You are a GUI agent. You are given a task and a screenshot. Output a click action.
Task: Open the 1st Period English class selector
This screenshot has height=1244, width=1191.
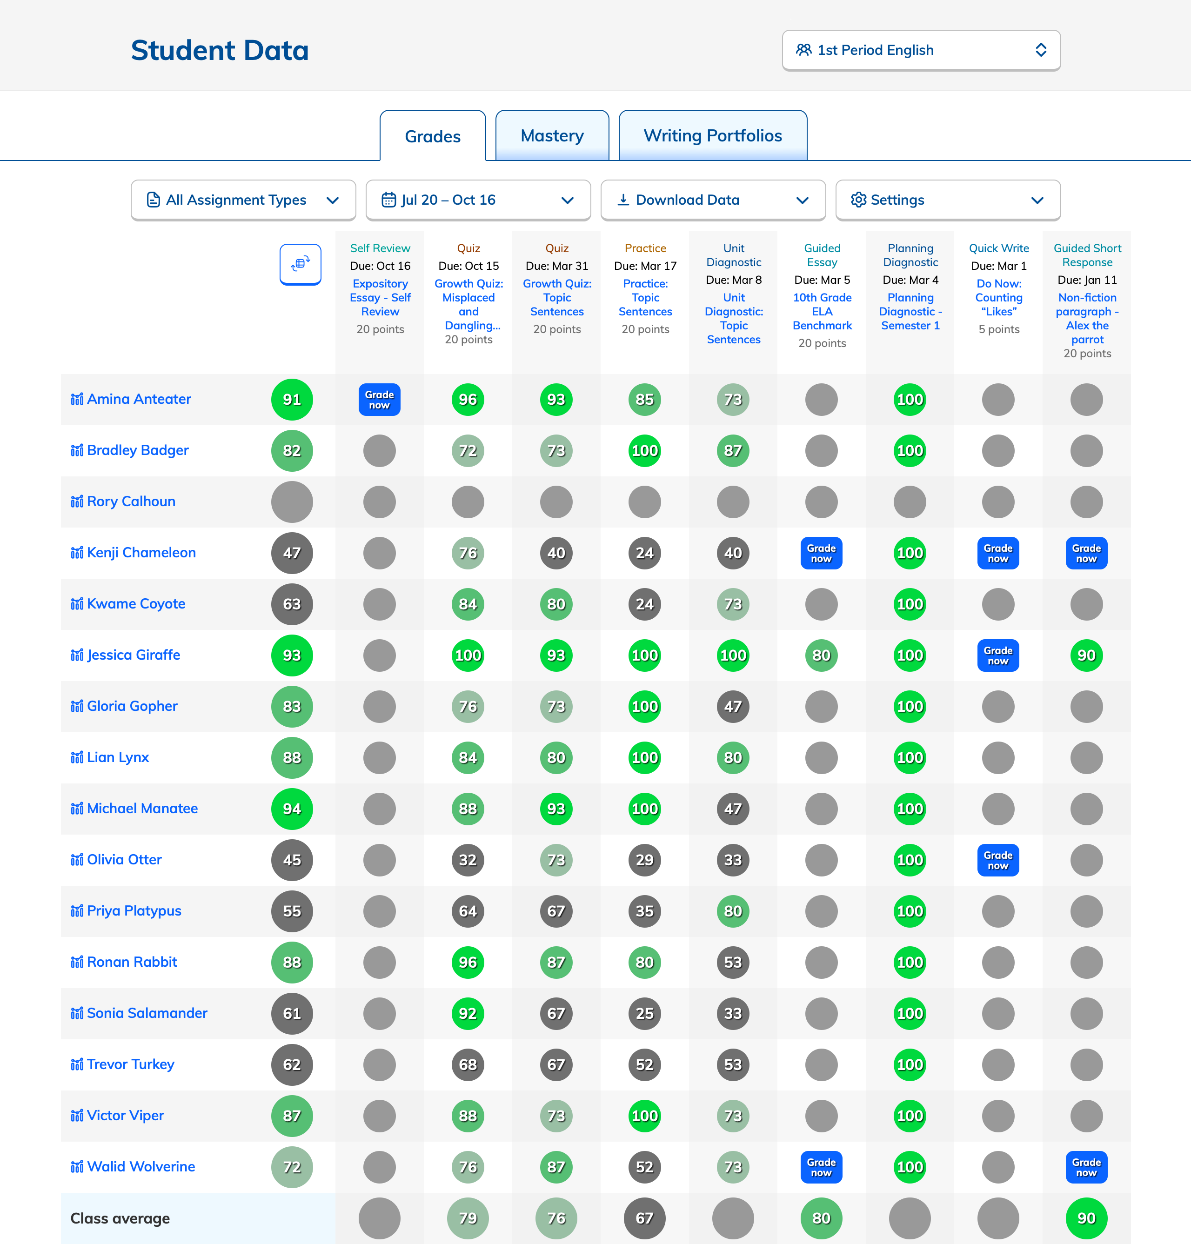point(921,50)
